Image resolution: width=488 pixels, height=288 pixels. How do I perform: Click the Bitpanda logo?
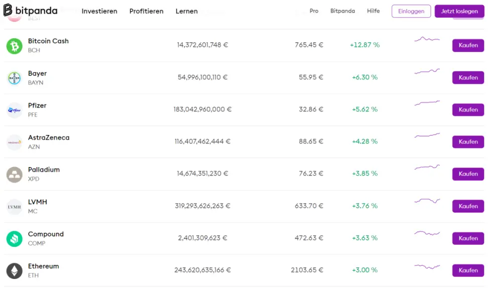coord(30,11)
